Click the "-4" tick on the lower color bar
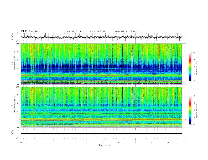This screenshot has width=208, height=160. pos(194,103)
